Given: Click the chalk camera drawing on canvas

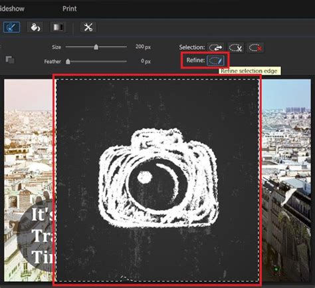Looking at the screenshot, I should [159, 178].
